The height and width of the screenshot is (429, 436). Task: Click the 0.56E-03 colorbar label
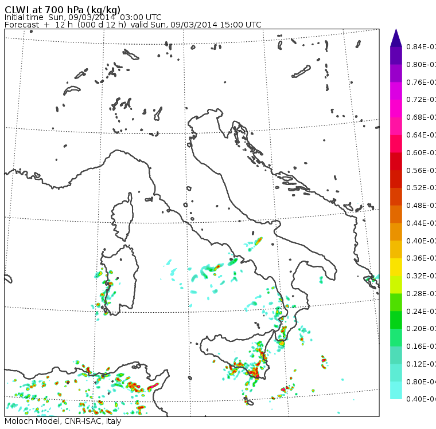[x=421, y=170]
